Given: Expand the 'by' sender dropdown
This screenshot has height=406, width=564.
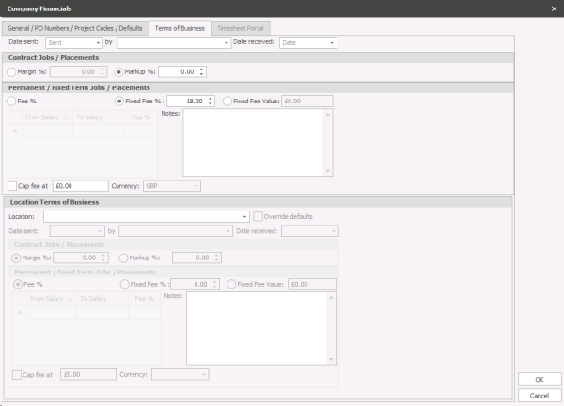Looking at the screenshot, I should pos(225,43).
